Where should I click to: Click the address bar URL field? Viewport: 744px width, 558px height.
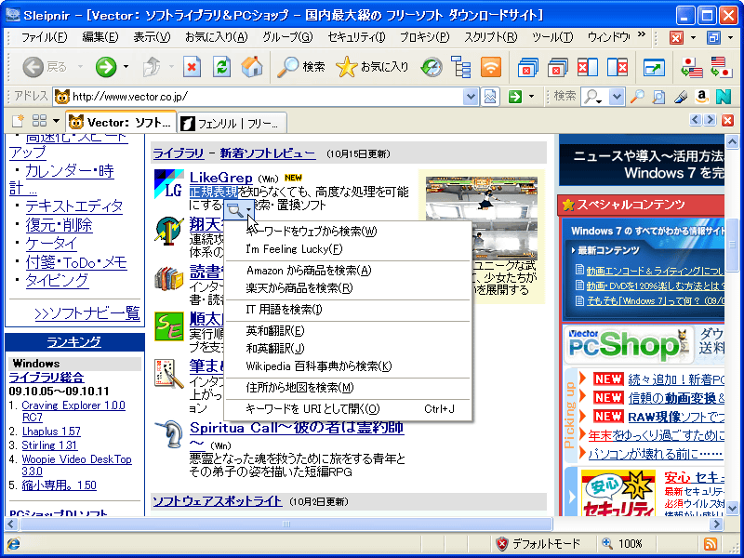click(259, 97)
